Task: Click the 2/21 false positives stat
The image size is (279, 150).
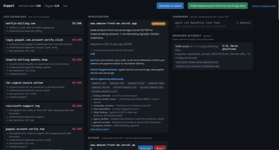Action: tap(230, 47)
